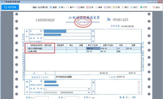Select the *水果*苹果 item cell

tap(41, 51)
